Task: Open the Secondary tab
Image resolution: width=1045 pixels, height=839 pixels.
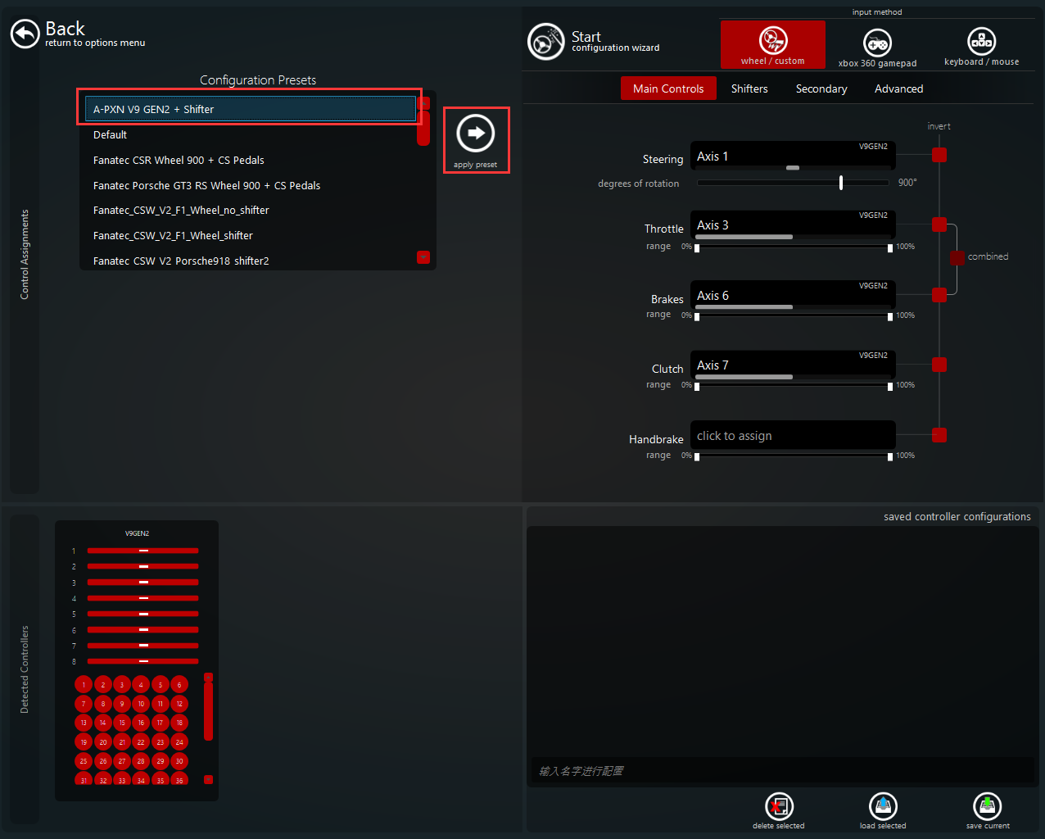Action: coord(821,88)
